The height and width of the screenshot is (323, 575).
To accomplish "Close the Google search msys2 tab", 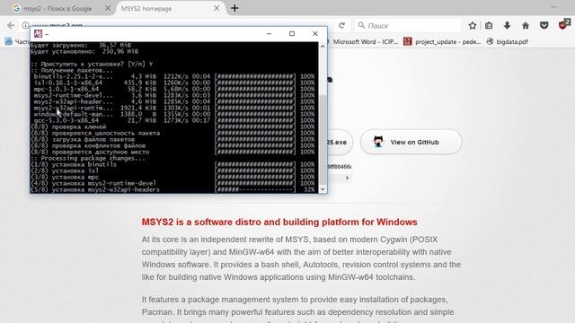I will [108, 8].
